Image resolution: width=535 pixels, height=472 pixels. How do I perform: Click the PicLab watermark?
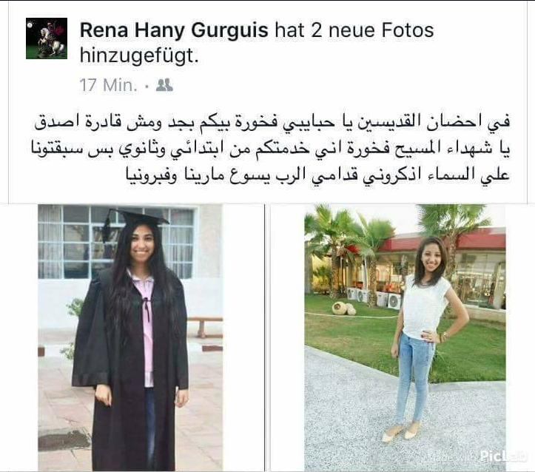pyautogui.click(x=503, y=456)
